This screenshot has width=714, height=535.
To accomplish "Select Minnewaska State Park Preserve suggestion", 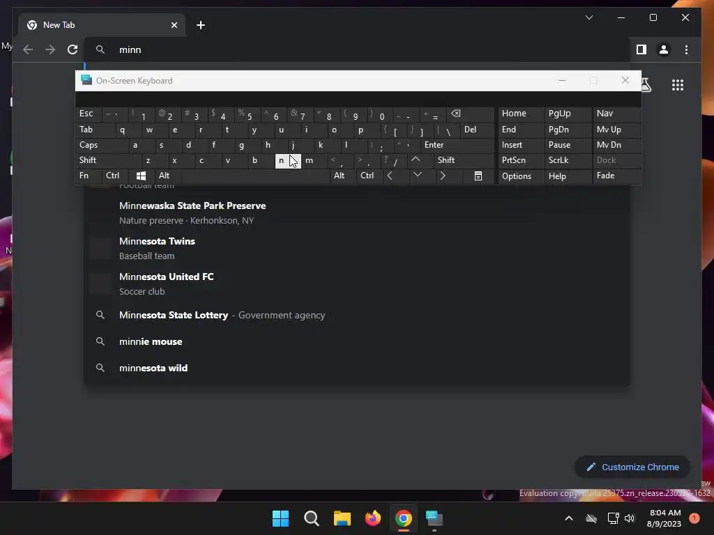I will tap(357, 213).
